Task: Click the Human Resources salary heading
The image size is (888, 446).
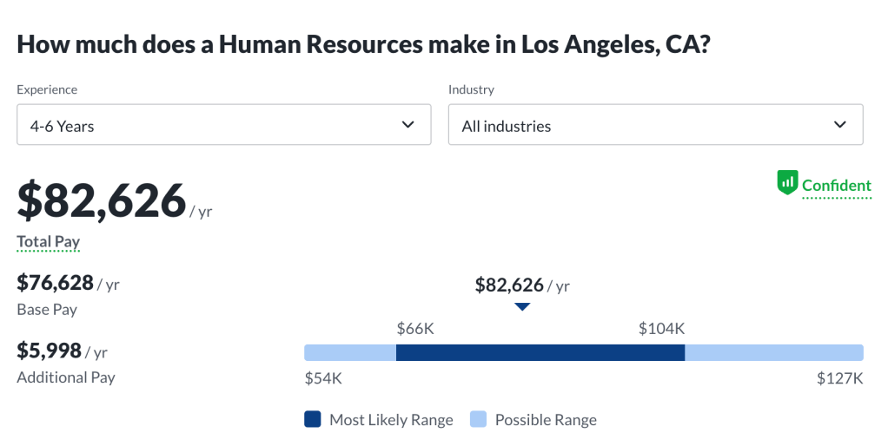Action: point(364,45)
